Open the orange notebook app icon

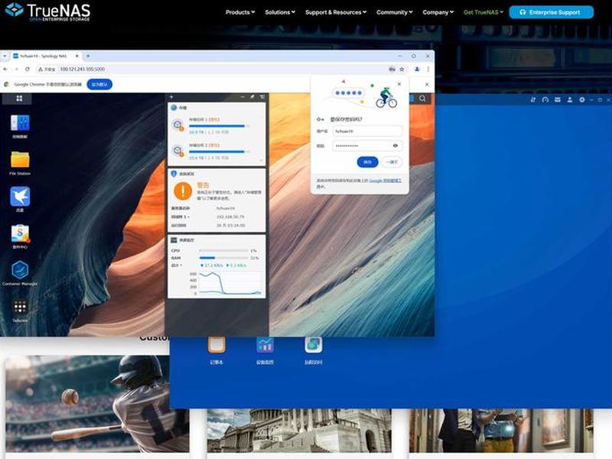pos(216,345)
